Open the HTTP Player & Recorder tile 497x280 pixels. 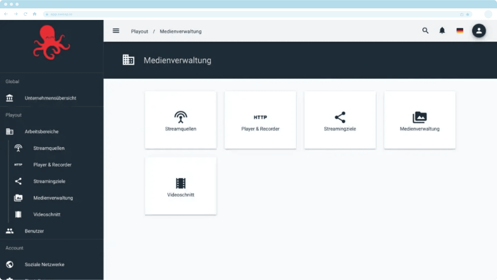[260, 120]
